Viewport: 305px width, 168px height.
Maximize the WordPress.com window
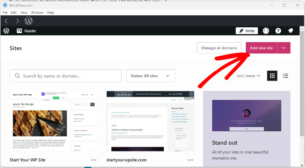pyautogui.click(x=284, y=5)
